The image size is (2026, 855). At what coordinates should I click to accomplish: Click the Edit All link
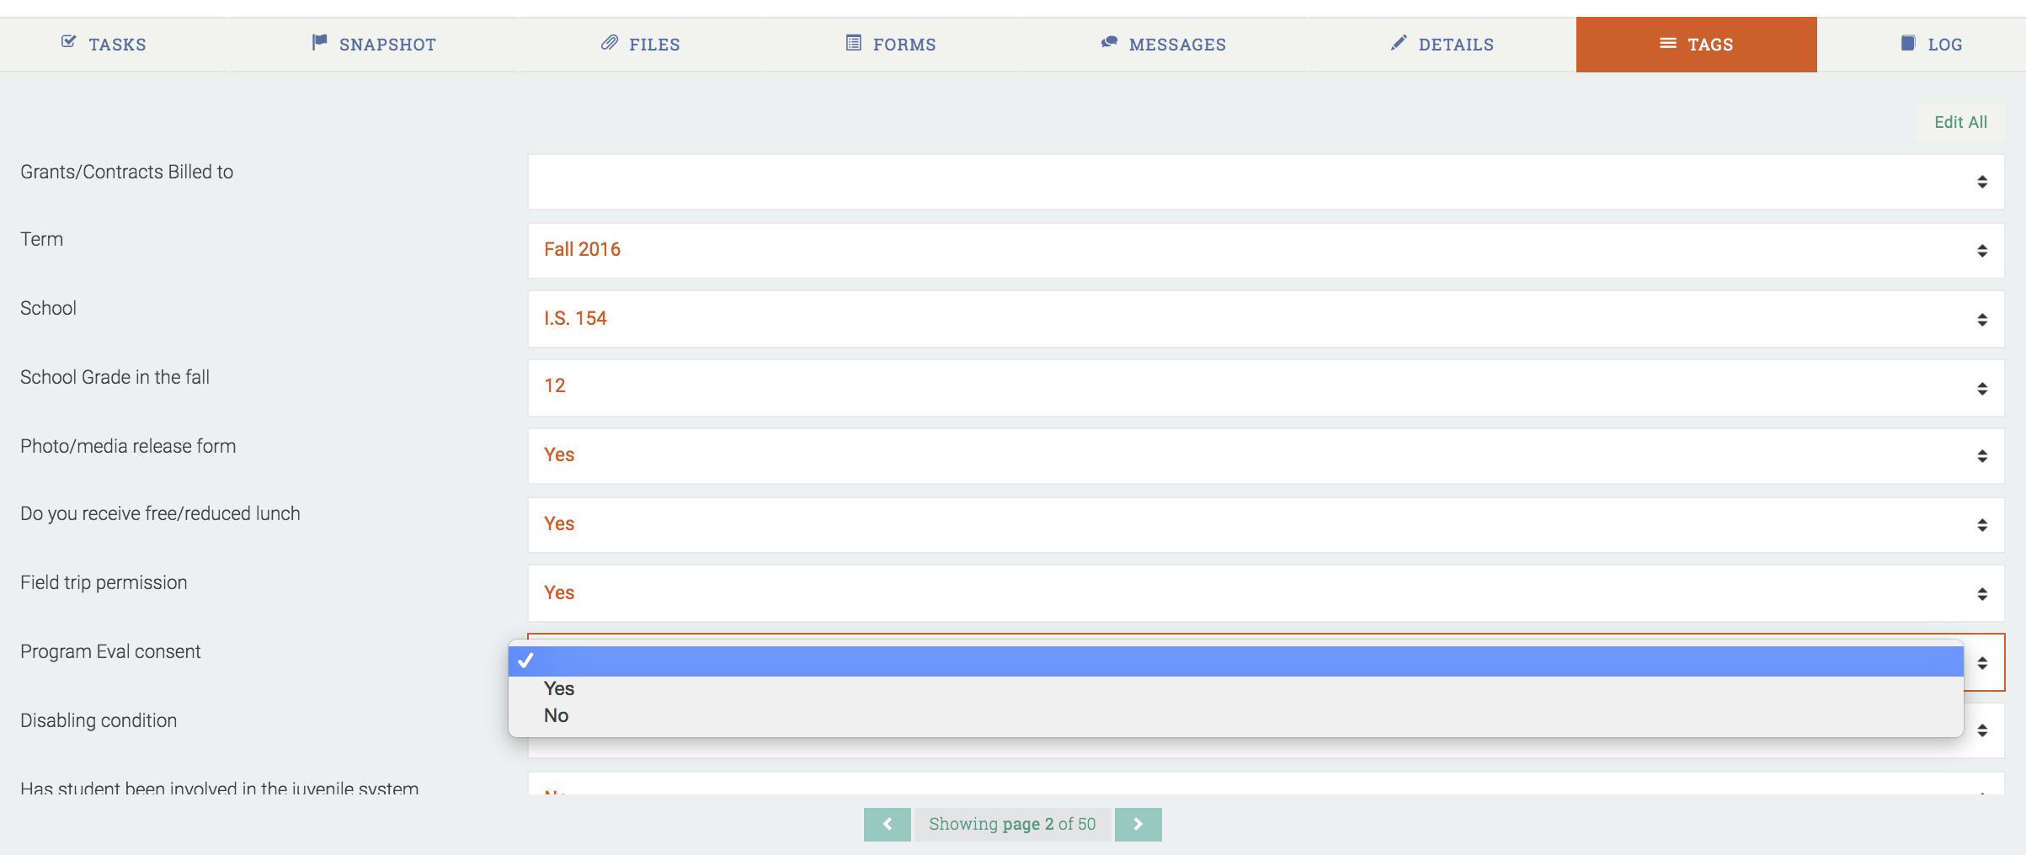[1960, 122]
